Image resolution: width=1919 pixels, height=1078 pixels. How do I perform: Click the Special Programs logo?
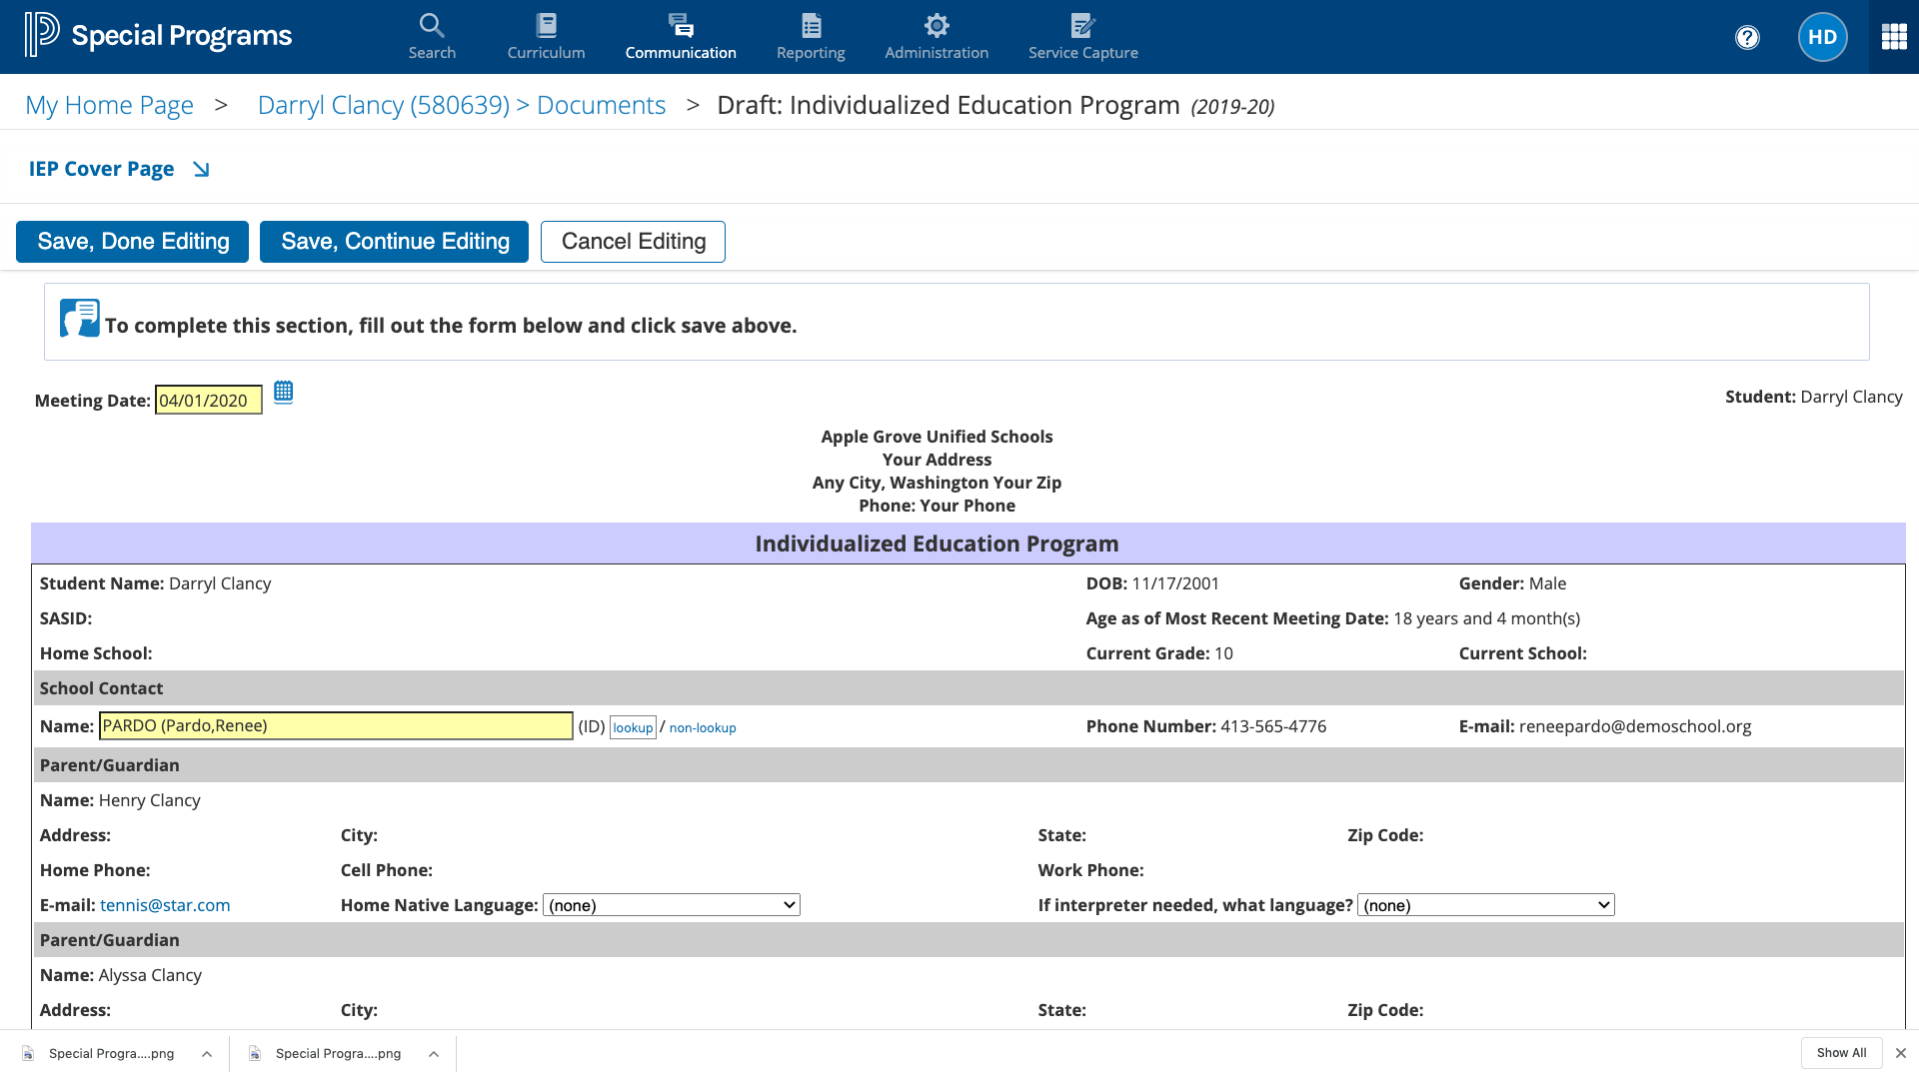coord(157,34)
